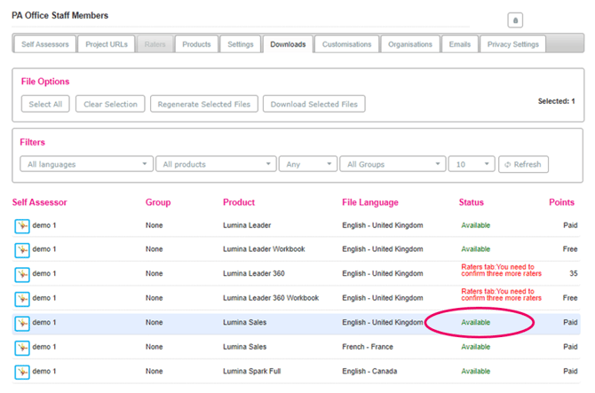The width and height of the screenshot is (595, 393).
Task: Go to the Customisations tab
Action: point(347,44)
